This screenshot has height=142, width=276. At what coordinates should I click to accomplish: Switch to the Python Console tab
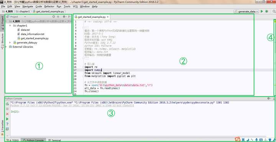point(33,140)
